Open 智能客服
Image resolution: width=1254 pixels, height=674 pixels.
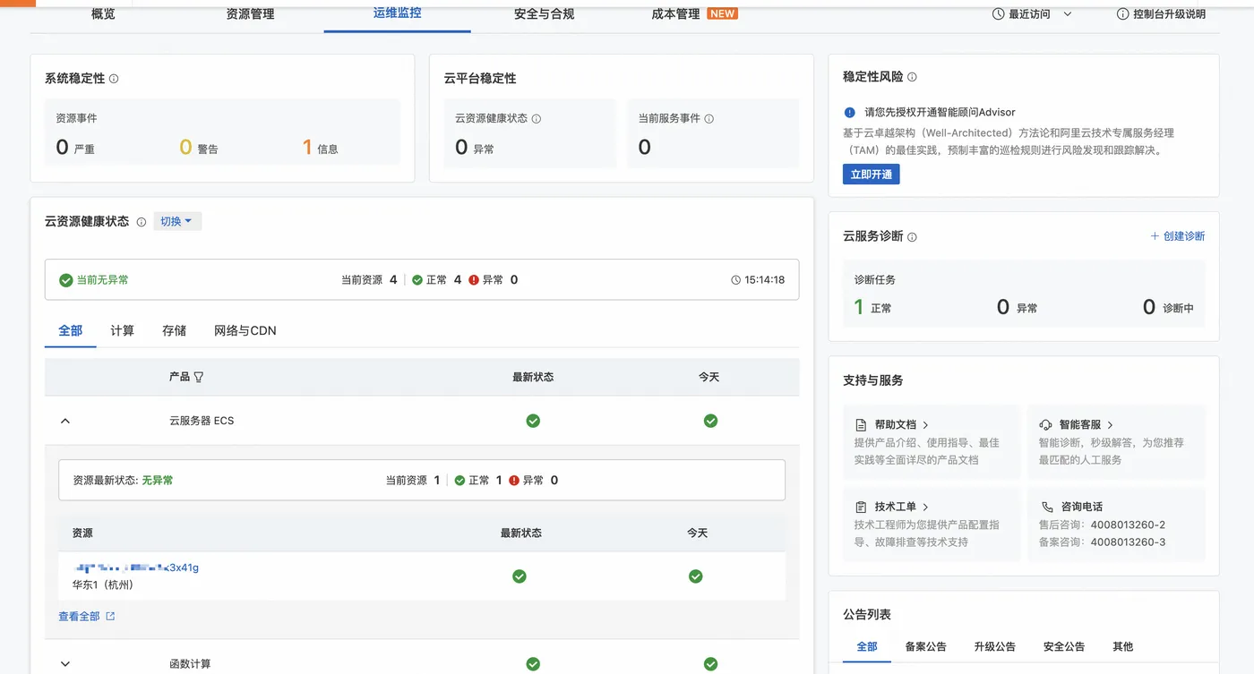coord(1087,424)
